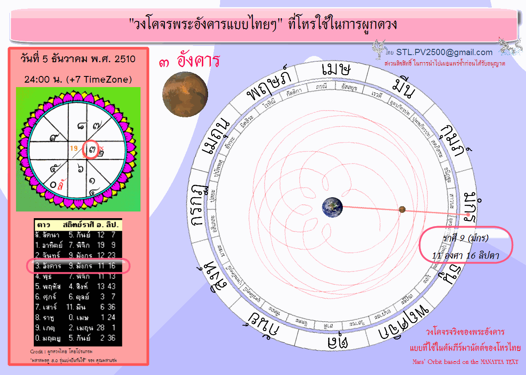Click the กัตติกา label on the inner ring
Viewport: 526px width, 375px height.
(x=294, y=92)
